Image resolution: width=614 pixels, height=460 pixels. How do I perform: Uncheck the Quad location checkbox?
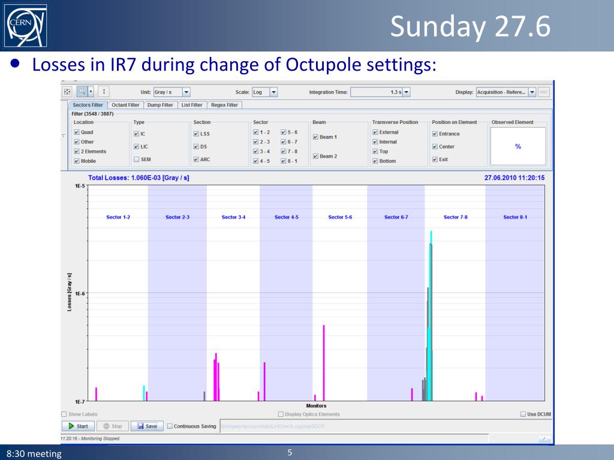click(77, 132)
